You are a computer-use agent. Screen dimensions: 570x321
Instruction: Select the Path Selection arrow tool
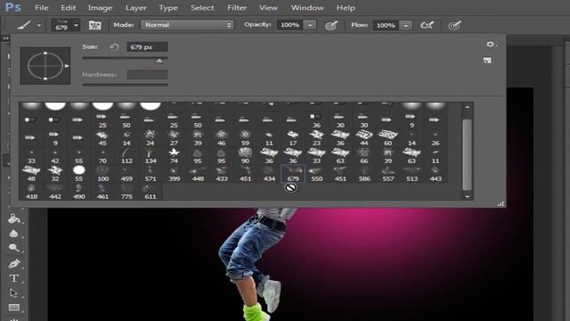pyautogui.click(x=14, y=293)
